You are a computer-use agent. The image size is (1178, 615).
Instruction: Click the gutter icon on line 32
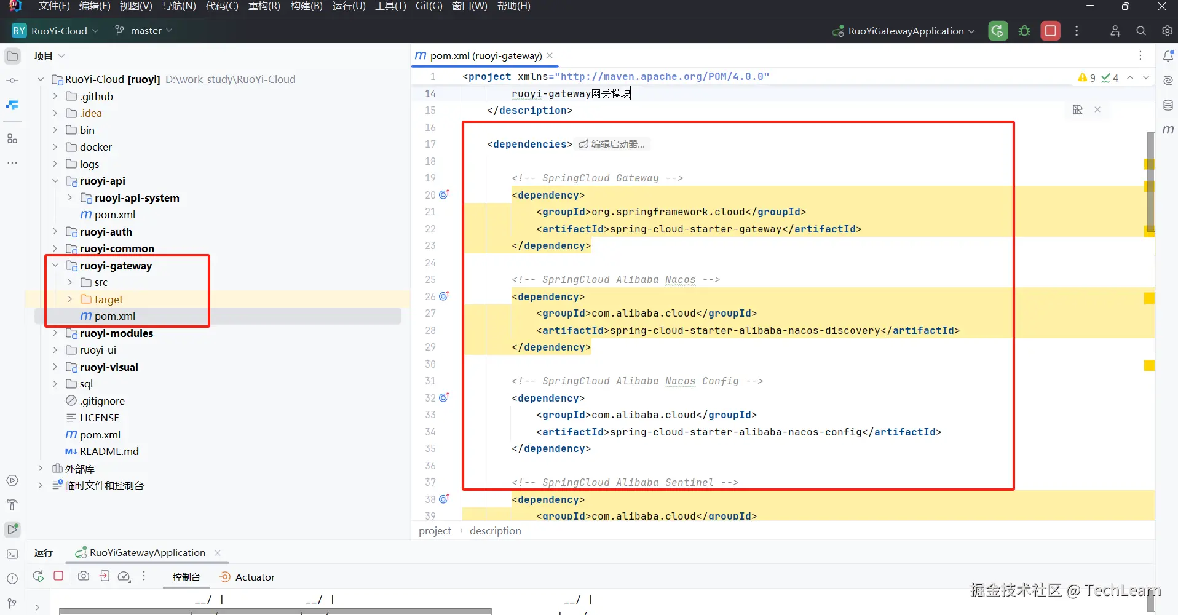click(x=444, y=397)
